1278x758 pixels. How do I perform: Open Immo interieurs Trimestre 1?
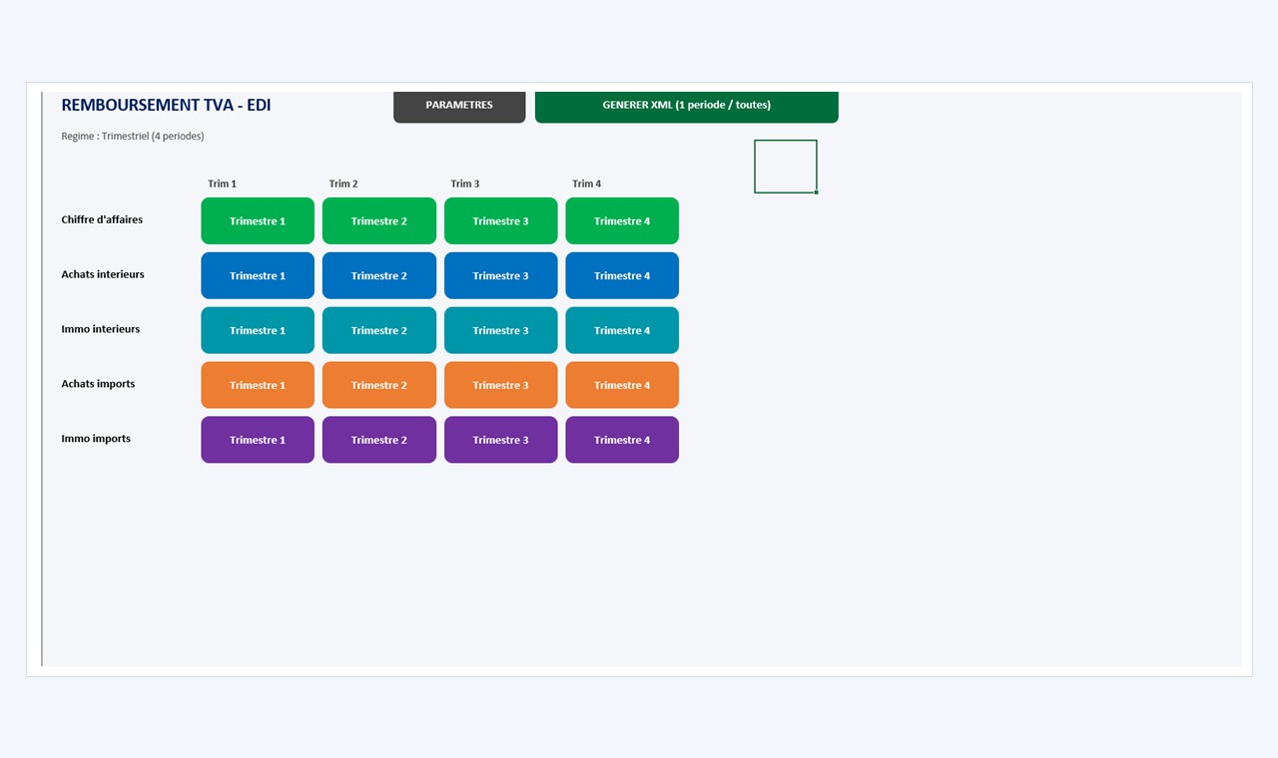(258, 330)
